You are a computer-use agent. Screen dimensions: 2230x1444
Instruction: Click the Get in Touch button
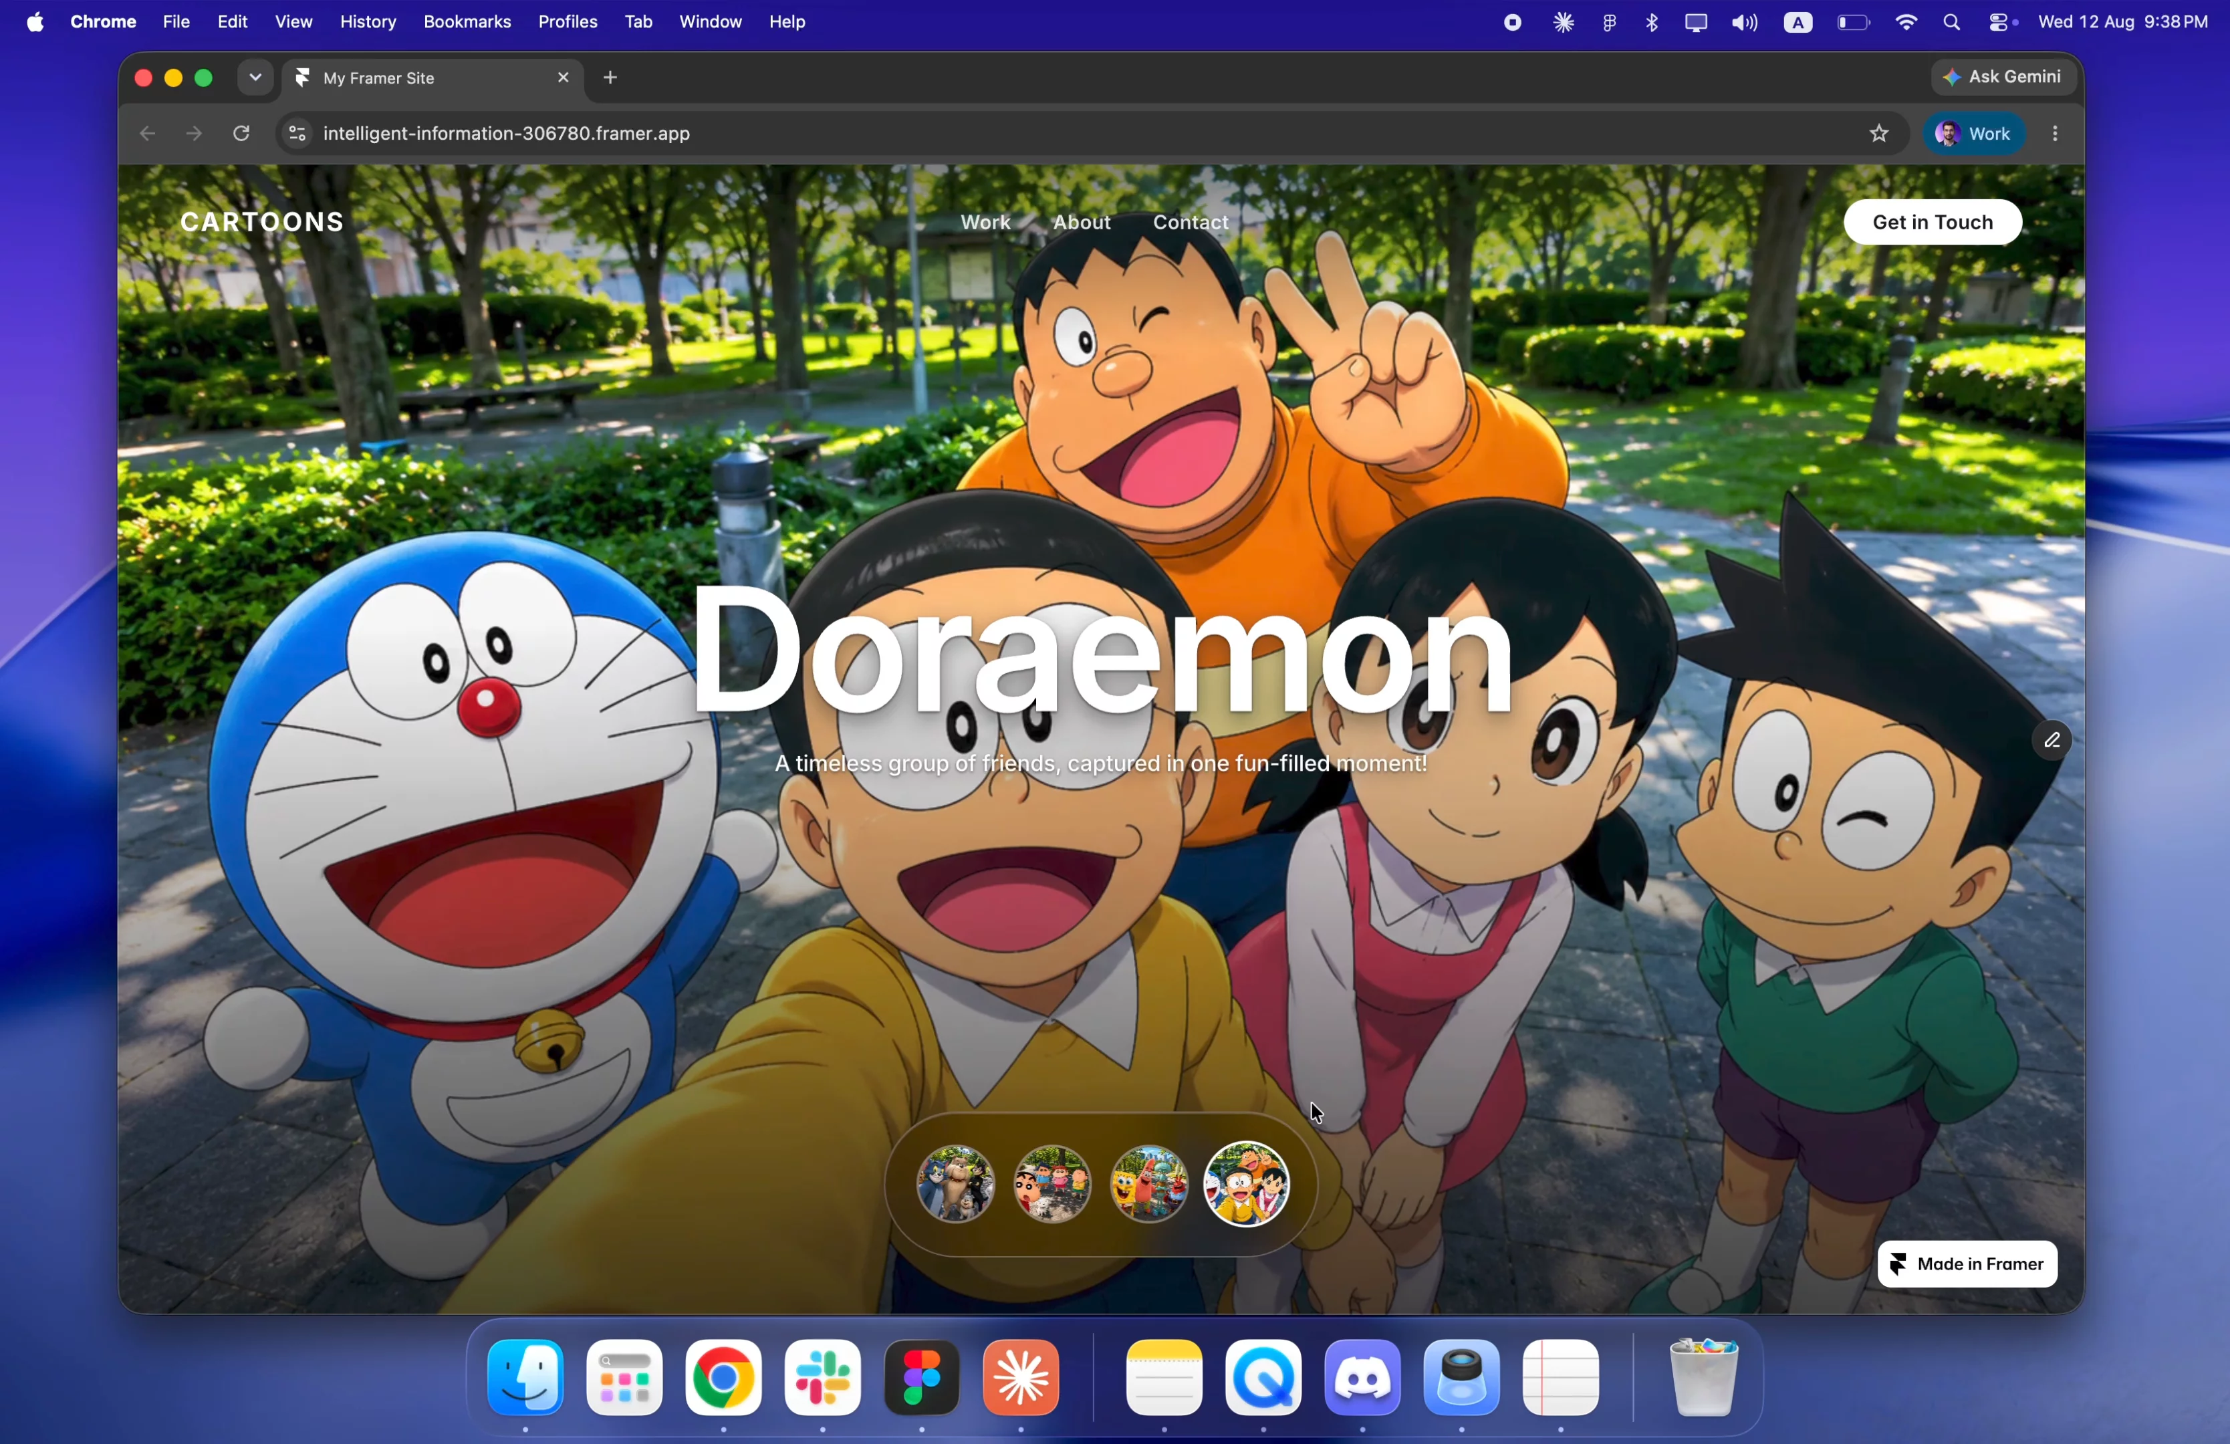tap(1932, 222)
